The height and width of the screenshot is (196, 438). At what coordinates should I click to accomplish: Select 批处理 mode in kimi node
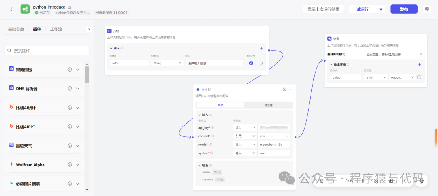[x=268, y=105]
